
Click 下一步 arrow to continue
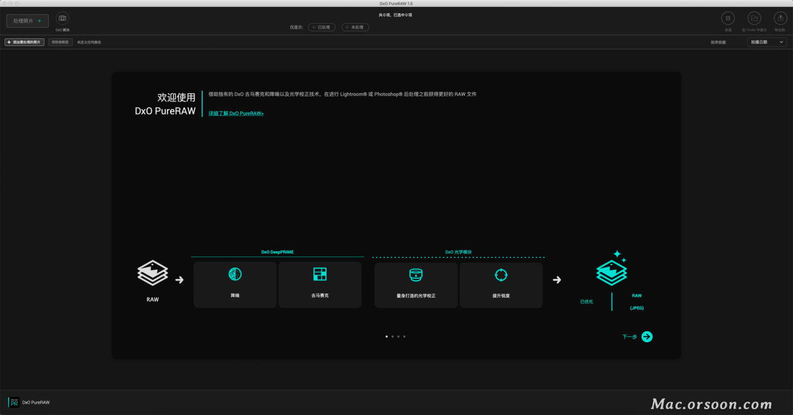tap(647, 336)
